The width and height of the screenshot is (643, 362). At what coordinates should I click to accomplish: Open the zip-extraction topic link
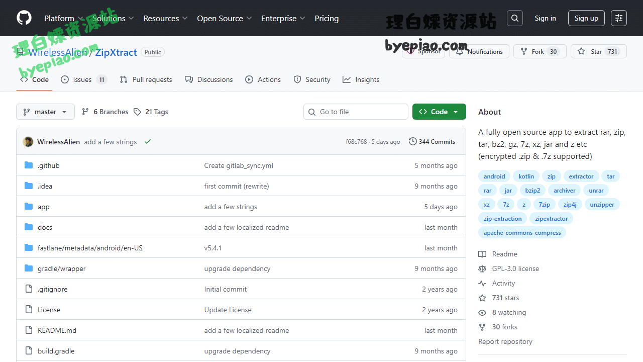click(502, 218)
